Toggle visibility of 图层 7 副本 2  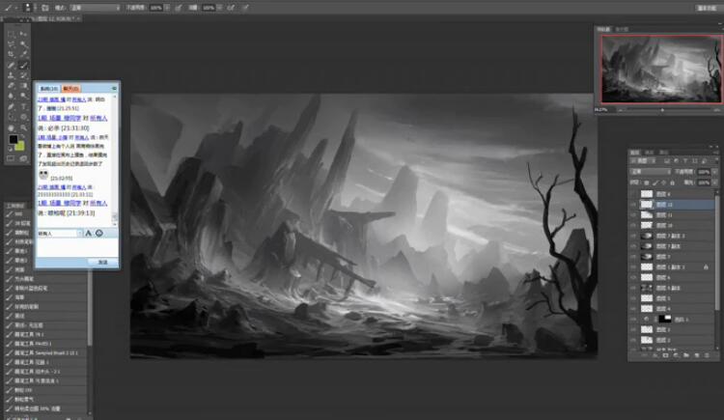point(634,236)
